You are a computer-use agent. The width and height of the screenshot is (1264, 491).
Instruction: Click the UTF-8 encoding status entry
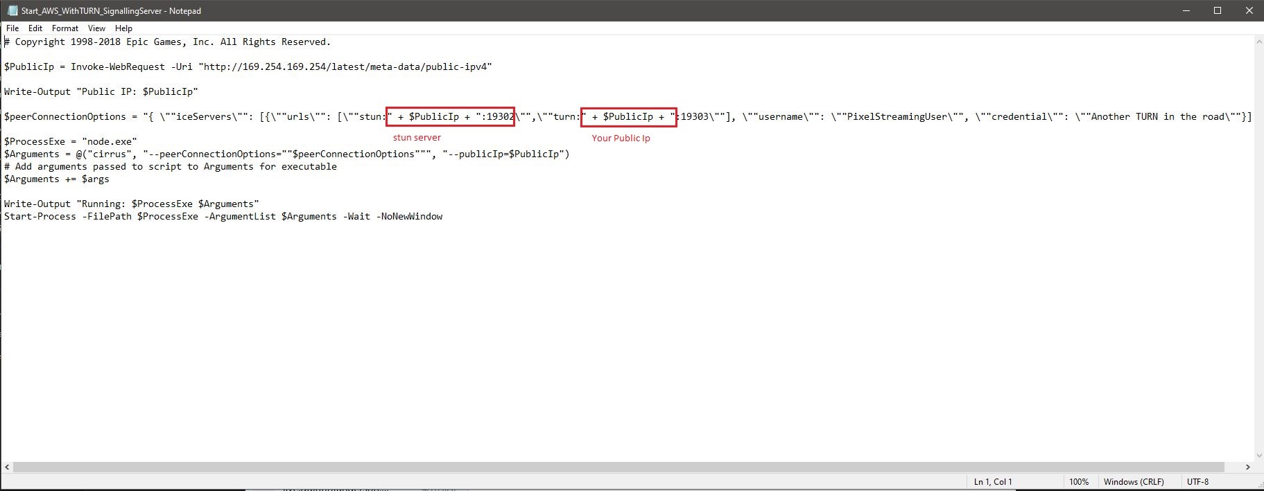(1197, 482)
